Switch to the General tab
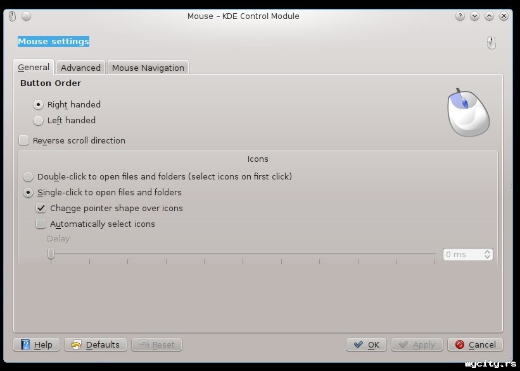The image size is (520, 371). pyautogui.click(x=34, y=67)
